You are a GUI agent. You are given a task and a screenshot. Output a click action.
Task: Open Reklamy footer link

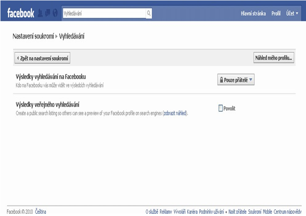(166, 212)
